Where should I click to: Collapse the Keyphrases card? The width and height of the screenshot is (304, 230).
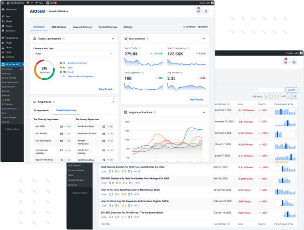point(113,102)
